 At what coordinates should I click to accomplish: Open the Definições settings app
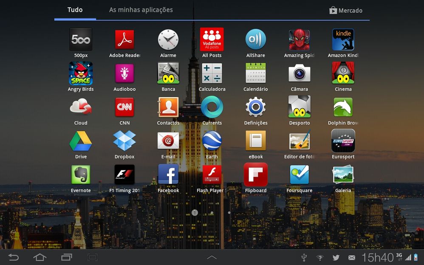coord(256,107)
